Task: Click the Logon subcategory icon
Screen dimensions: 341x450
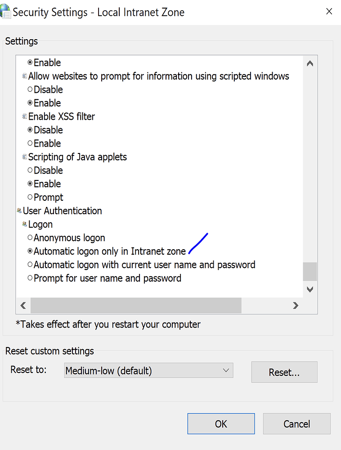Action: coord(24,224)
